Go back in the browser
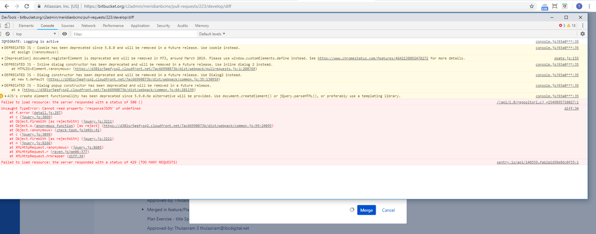 (7, 7)
